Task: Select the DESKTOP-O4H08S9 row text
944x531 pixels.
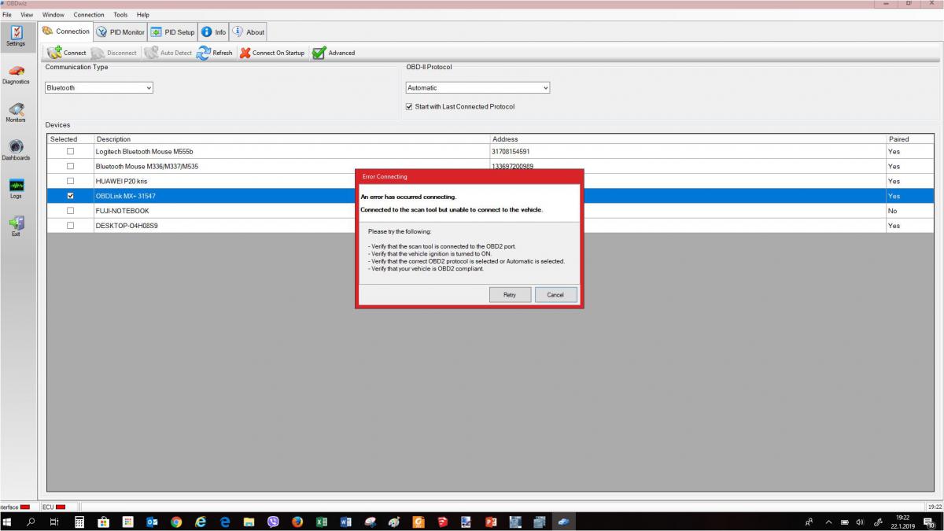Action: pyautogui.click(x=127, y=226)
